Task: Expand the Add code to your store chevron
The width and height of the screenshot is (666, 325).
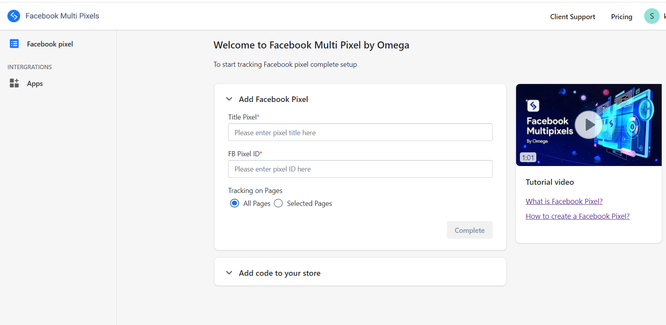Action: coord(229,273)
